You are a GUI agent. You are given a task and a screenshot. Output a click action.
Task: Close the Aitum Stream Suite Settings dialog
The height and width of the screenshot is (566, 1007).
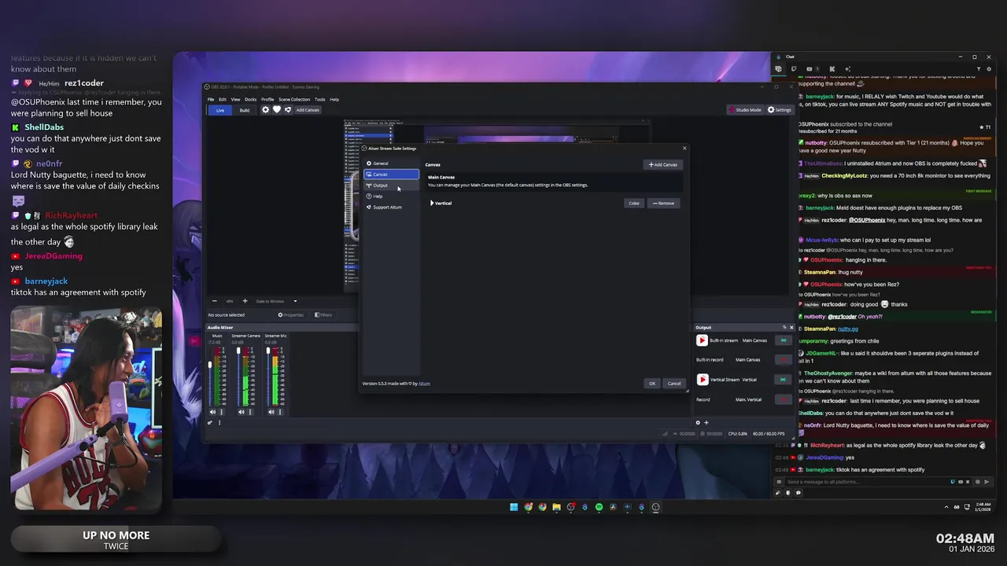pyautogui.click(x=684, y=148)
